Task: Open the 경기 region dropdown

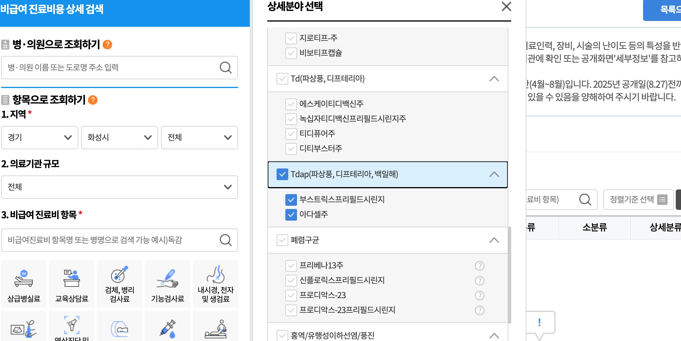Action: tap(39, 138)
